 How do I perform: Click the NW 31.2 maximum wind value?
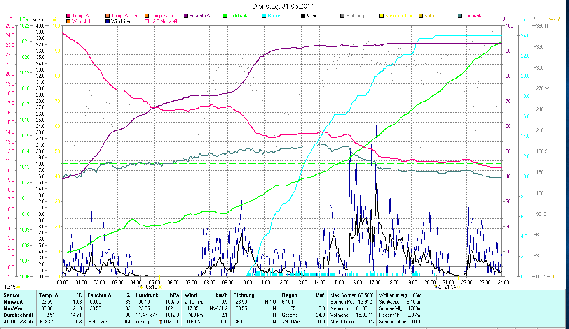[218, 308]
